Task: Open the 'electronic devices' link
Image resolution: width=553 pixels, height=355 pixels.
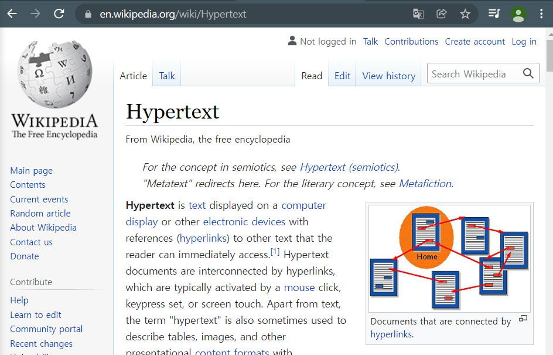Action: 244,222
